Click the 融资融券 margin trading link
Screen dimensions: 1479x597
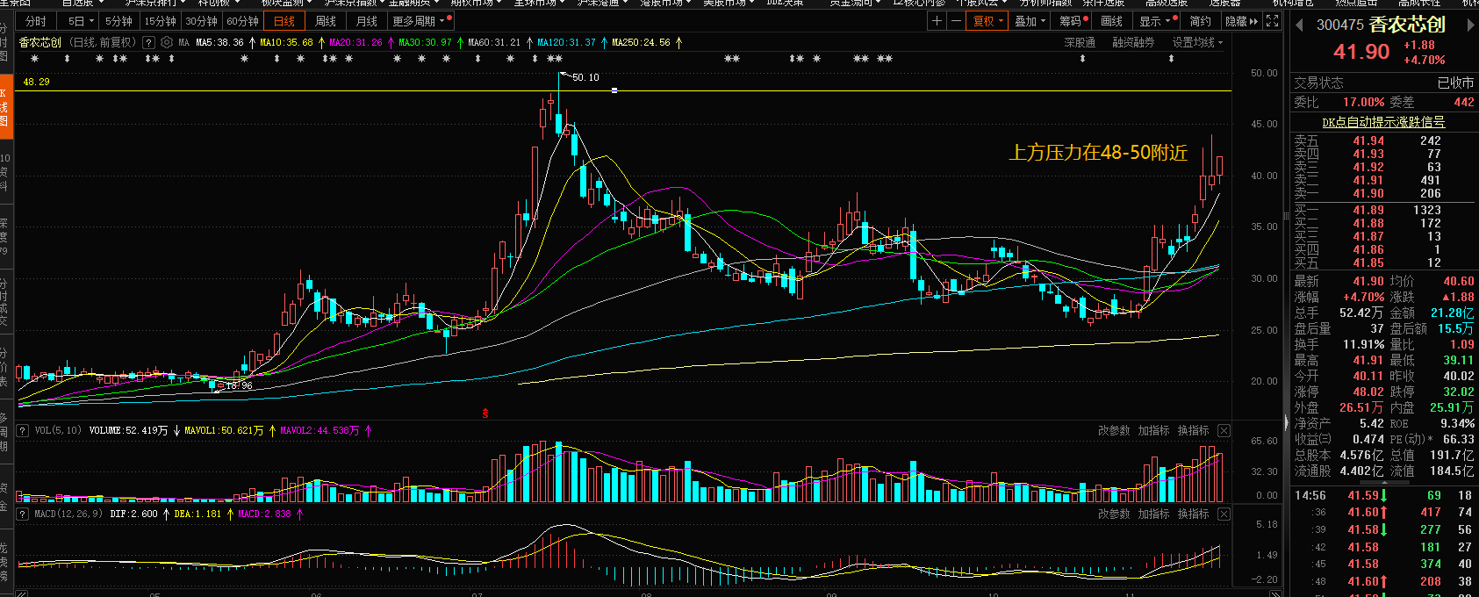[x=1133, y=42]
